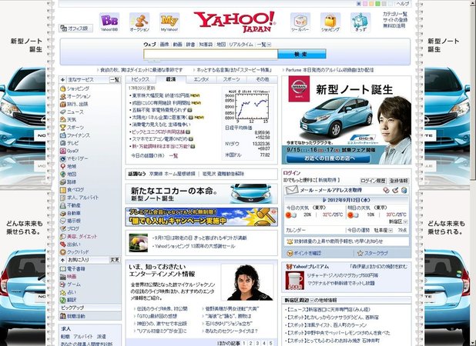This screenshot has width=476, height=346.
Task: Click the スタークラブ star icon
Action: (360, 253)
